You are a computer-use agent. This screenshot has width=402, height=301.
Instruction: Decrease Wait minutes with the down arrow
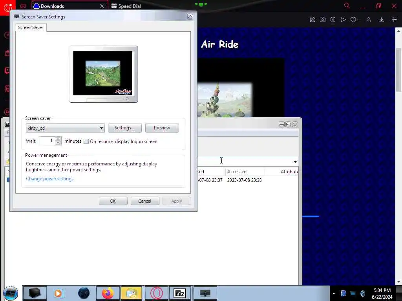(x=58, y=143)
